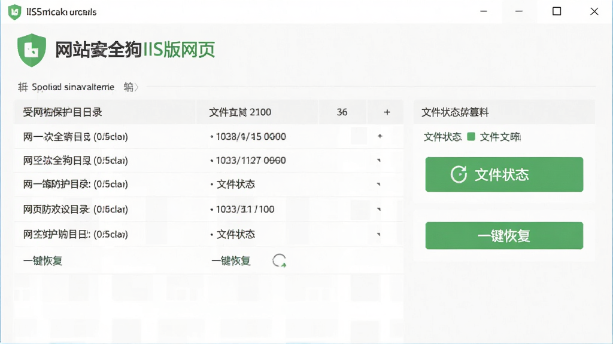Open the arrow in the fifth directory row
The height and width of the screenshot is (344, 613).
pos(378,234)
